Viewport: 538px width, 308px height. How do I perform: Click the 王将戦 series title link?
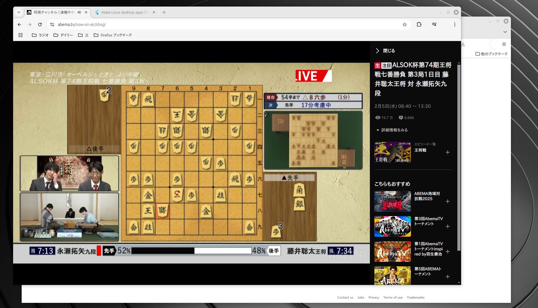tap(420, 150)
